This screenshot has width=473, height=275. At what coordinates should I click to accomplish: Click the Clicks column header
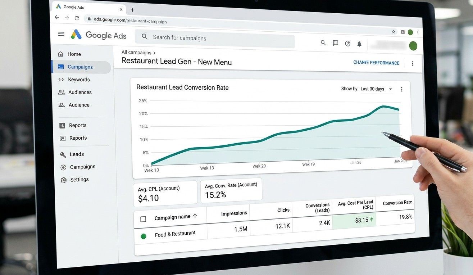pyautogui.click(x=283, y=210)
